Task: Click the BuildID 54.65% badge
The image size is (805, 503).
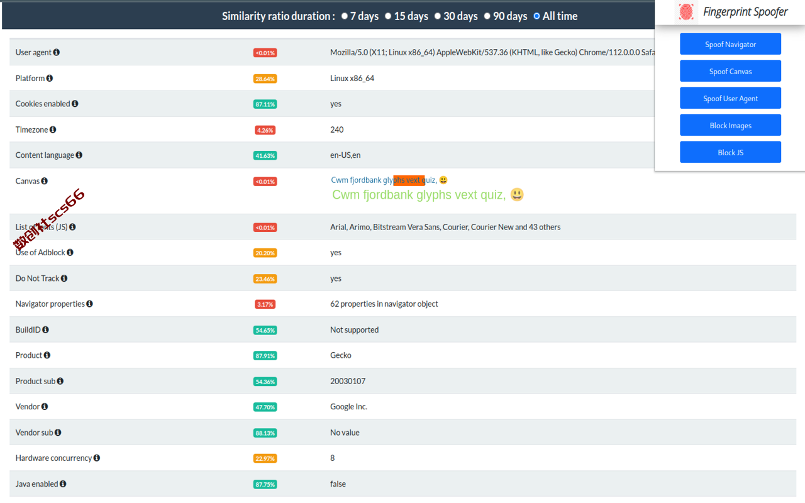Action: click(265, 330)
